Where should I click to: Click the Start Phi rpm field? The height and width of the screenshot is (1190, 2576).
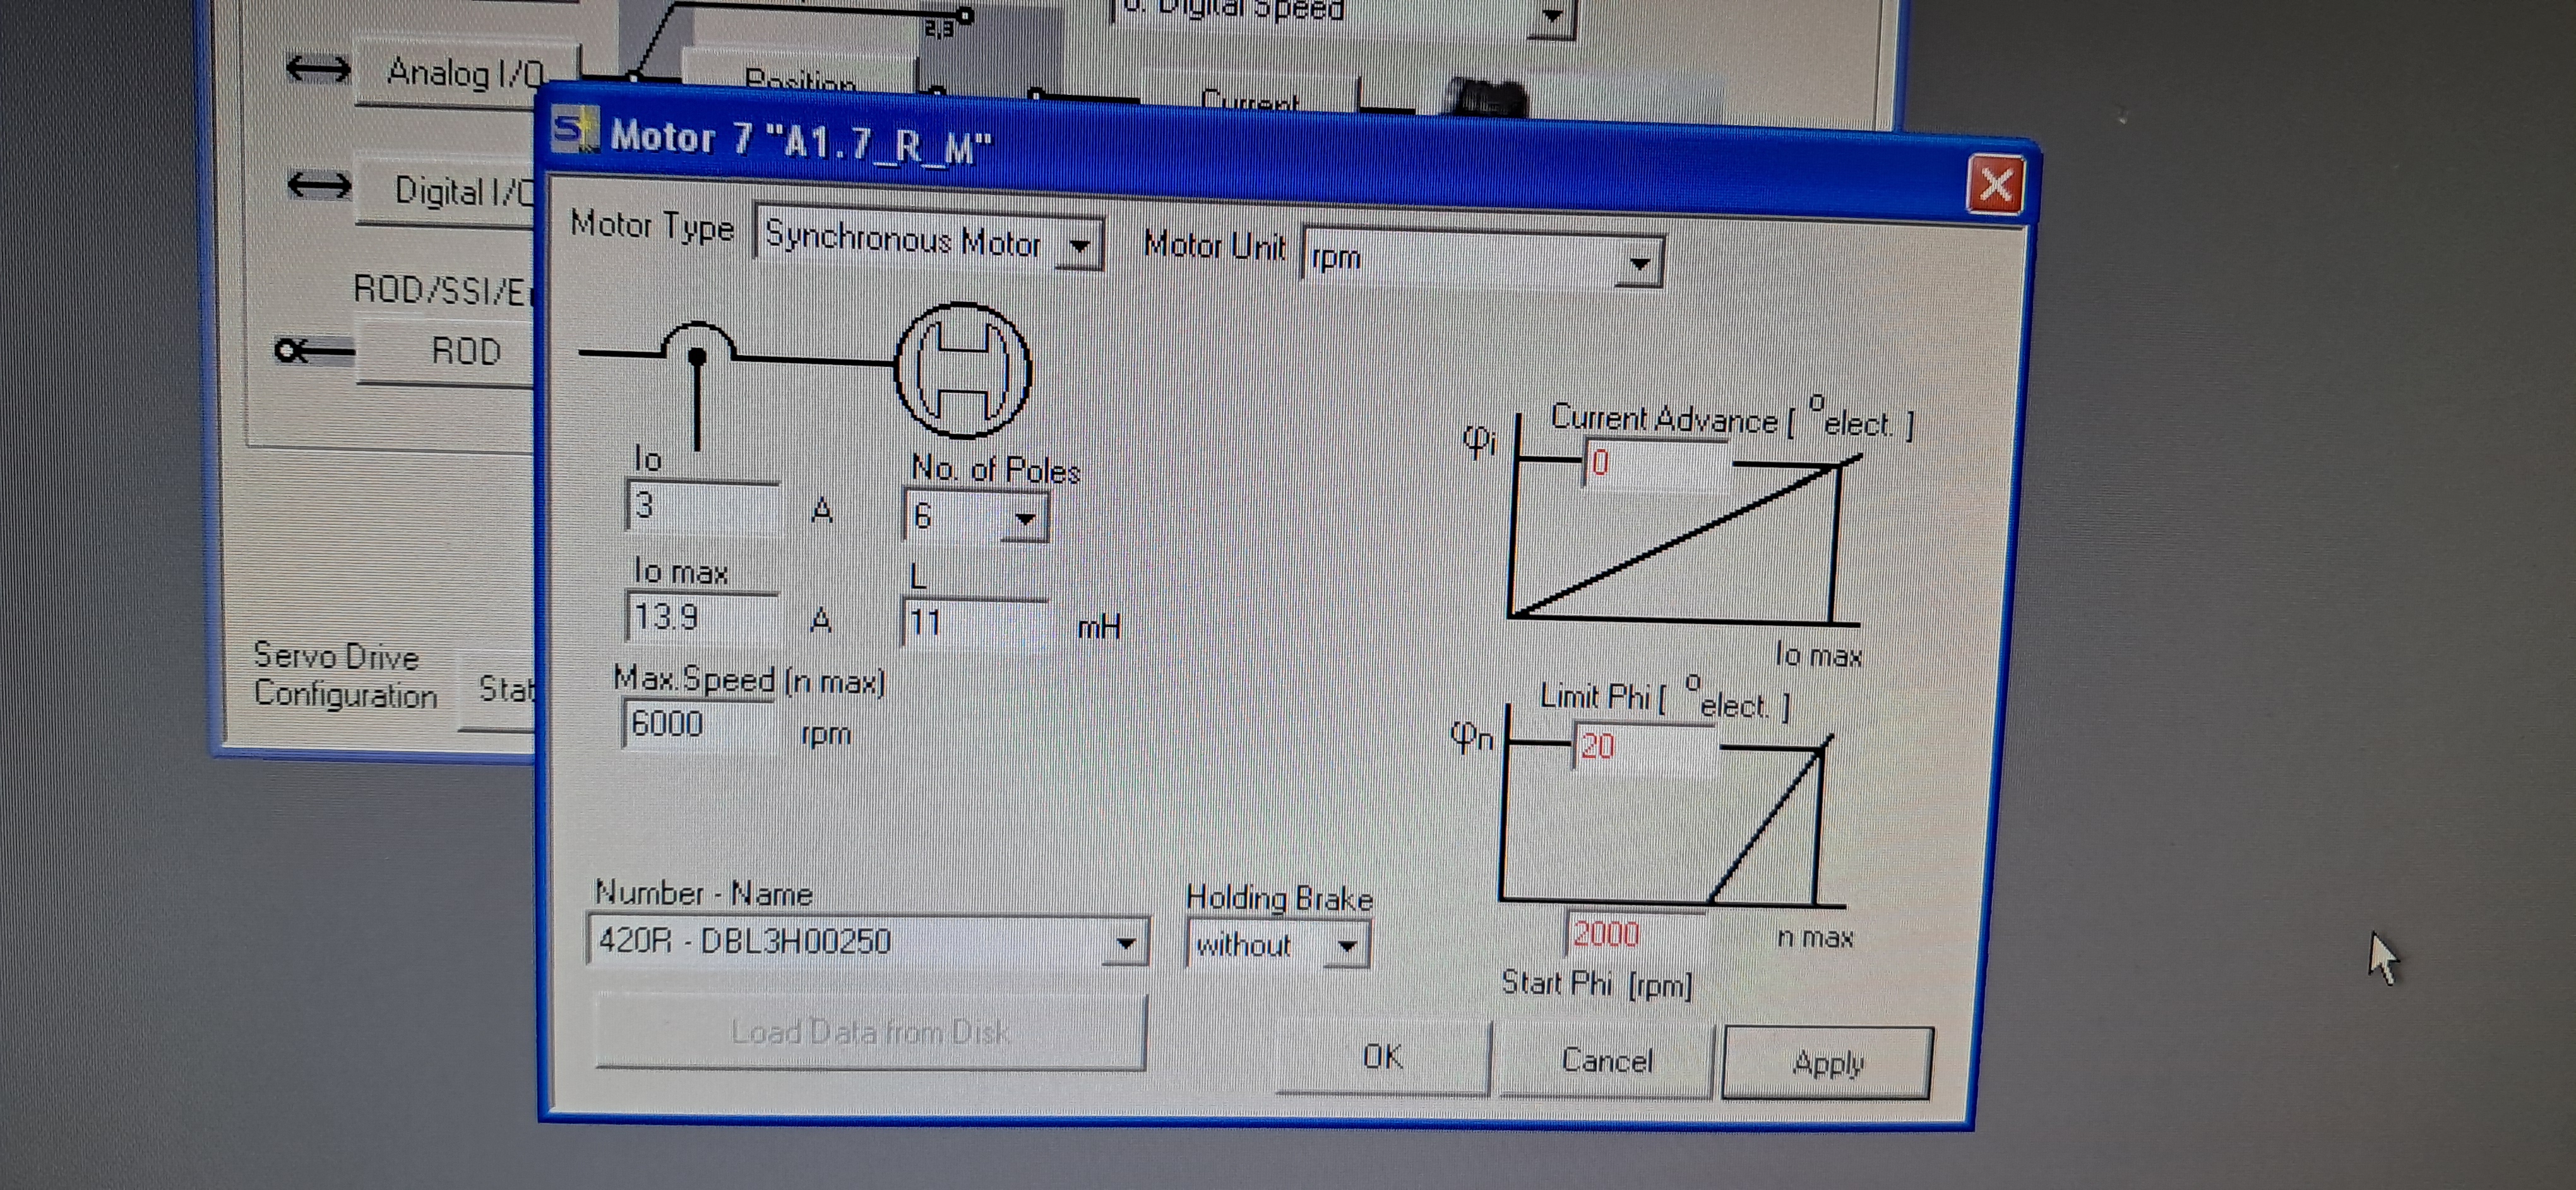point(1634,933)
